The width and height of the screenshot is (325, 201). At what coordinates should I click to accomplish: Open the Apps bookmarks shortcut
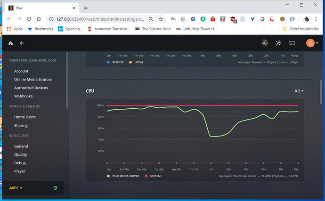[x=15, y=29]
